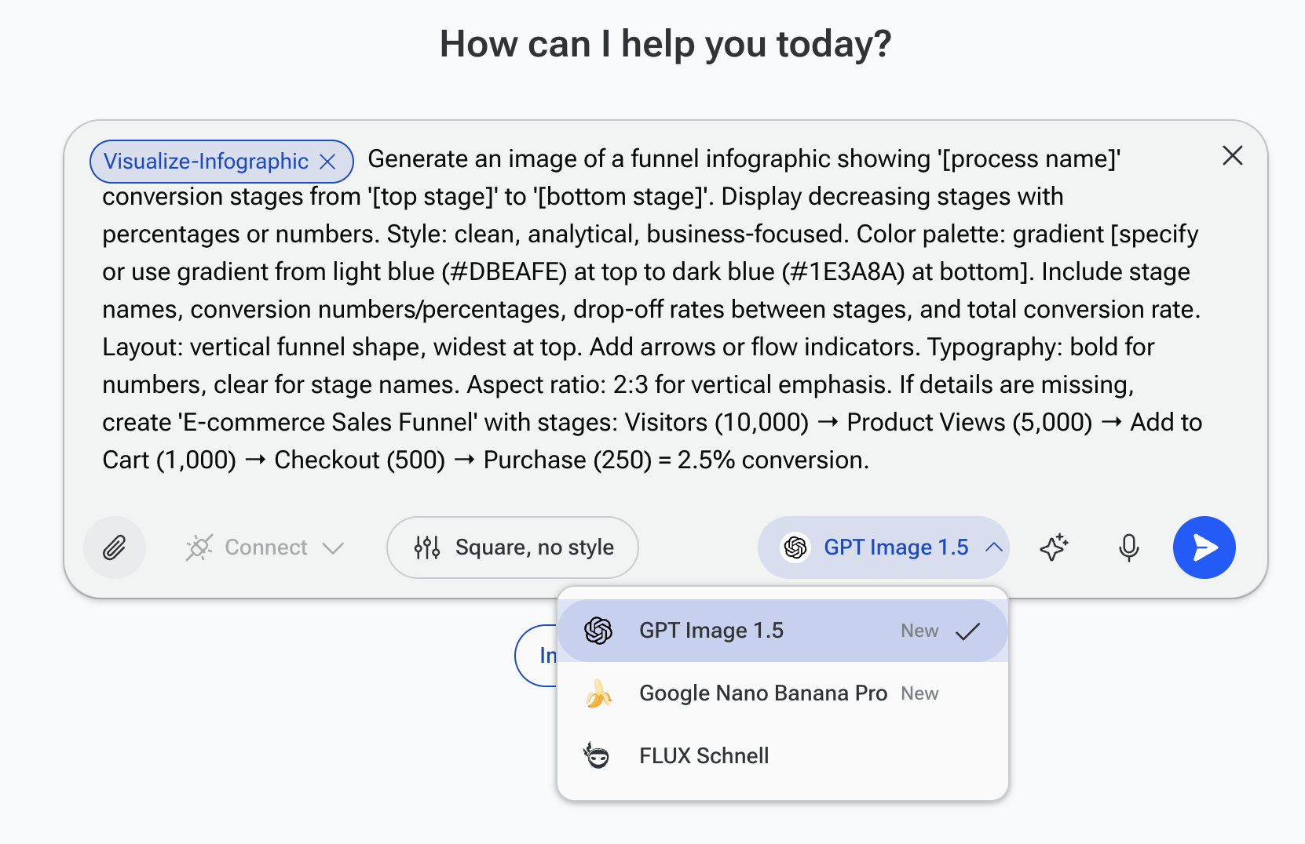Click the Connect plug icon

199,548
